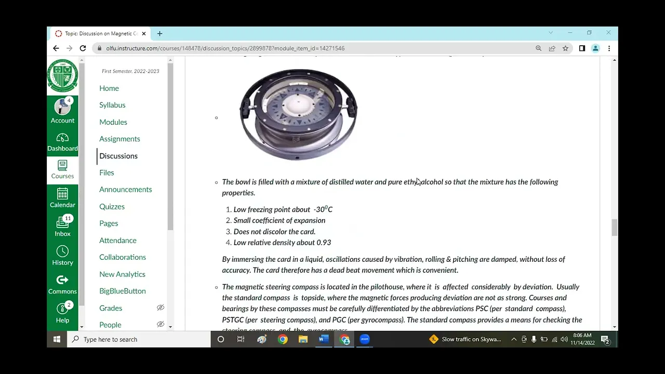Open the People page
Screen dimensions: 665x374
(110, 325)
